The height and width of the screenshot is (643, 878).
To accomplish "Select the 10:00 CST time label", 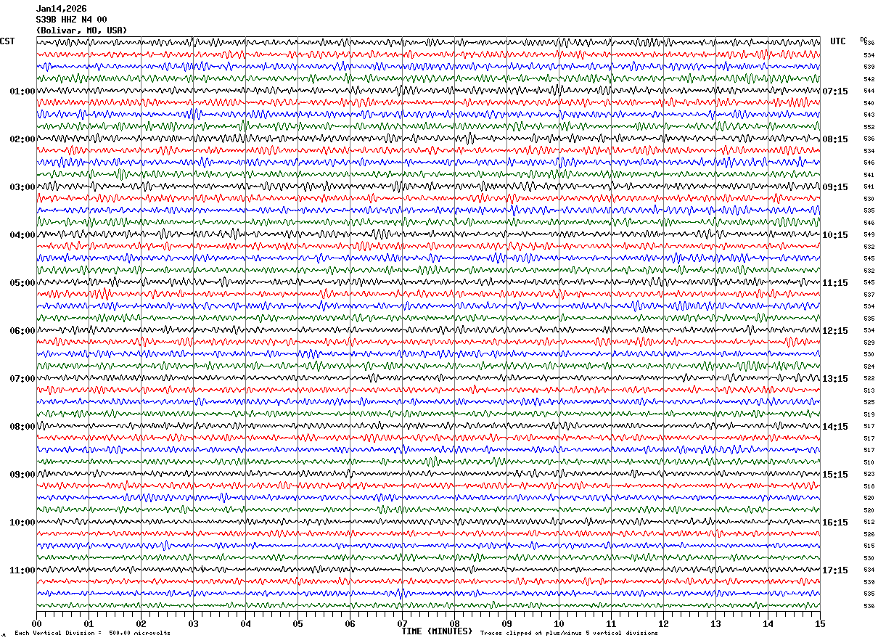I will tap(22, 523).
